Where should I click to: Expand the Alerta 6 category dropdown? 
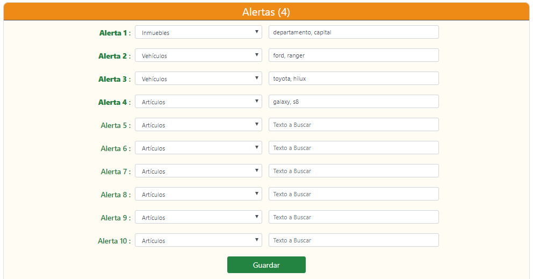coord(198,148)
